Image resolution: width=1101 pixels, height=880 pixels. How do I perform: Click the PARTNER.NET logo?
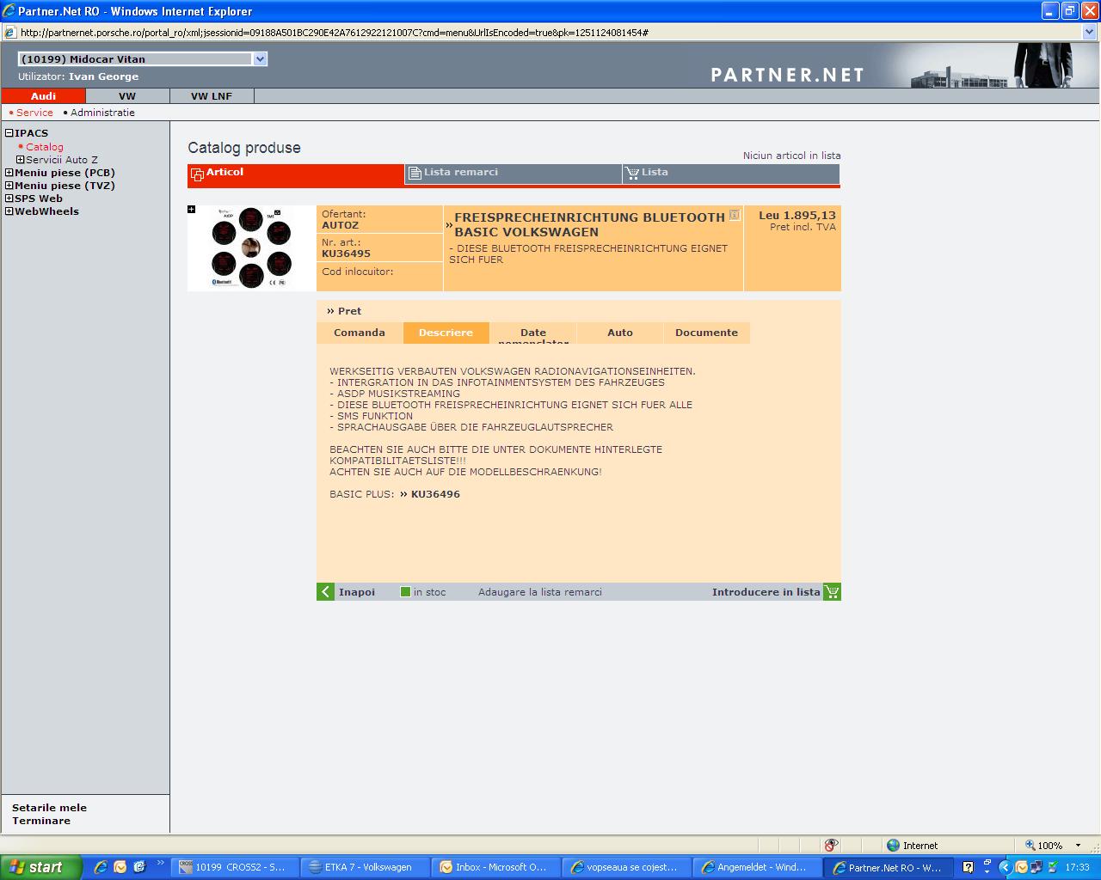[787, 75]
